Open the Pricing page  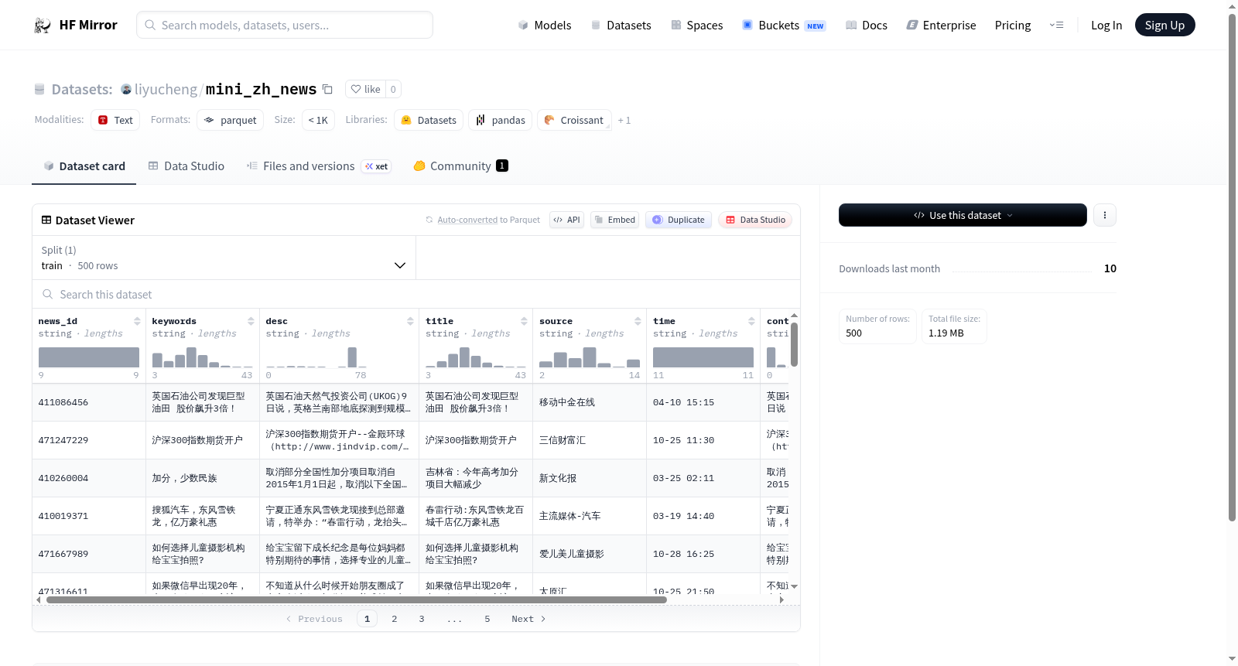(x=1013, y=26)
